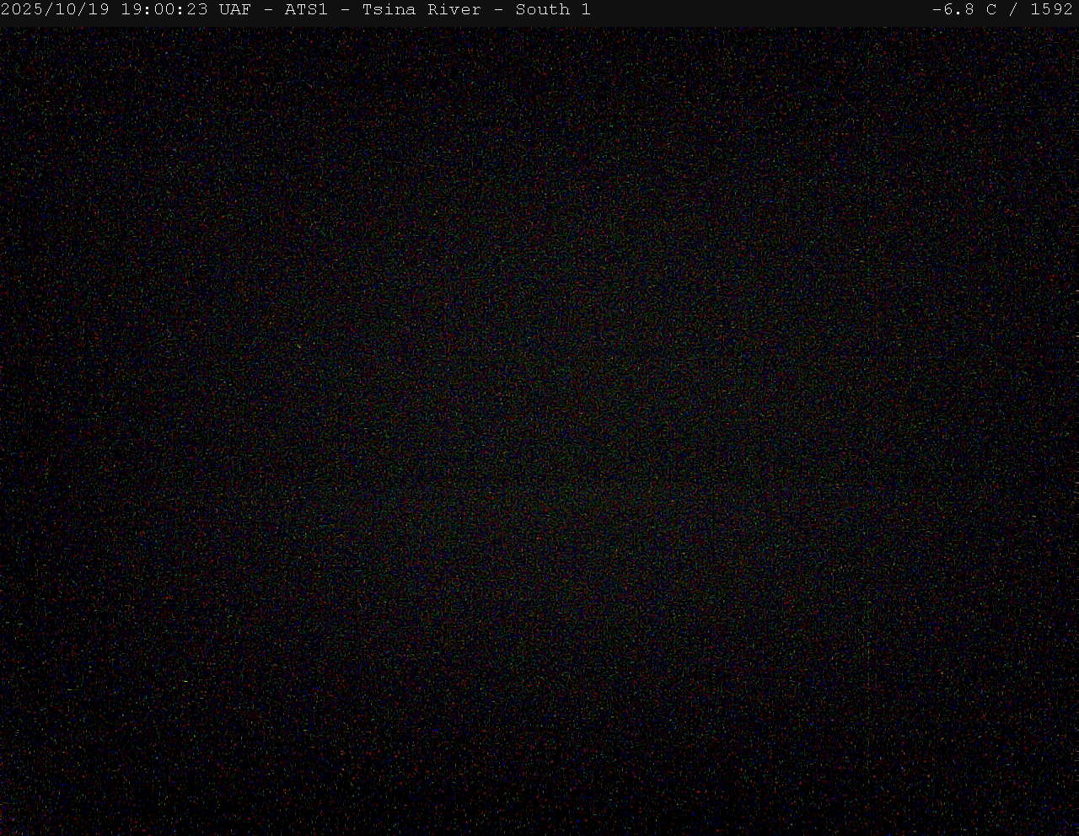The height and width of the screenshot is (836, 1079).
Task: Click the digit 1 after South
Action: coord(586,10)
